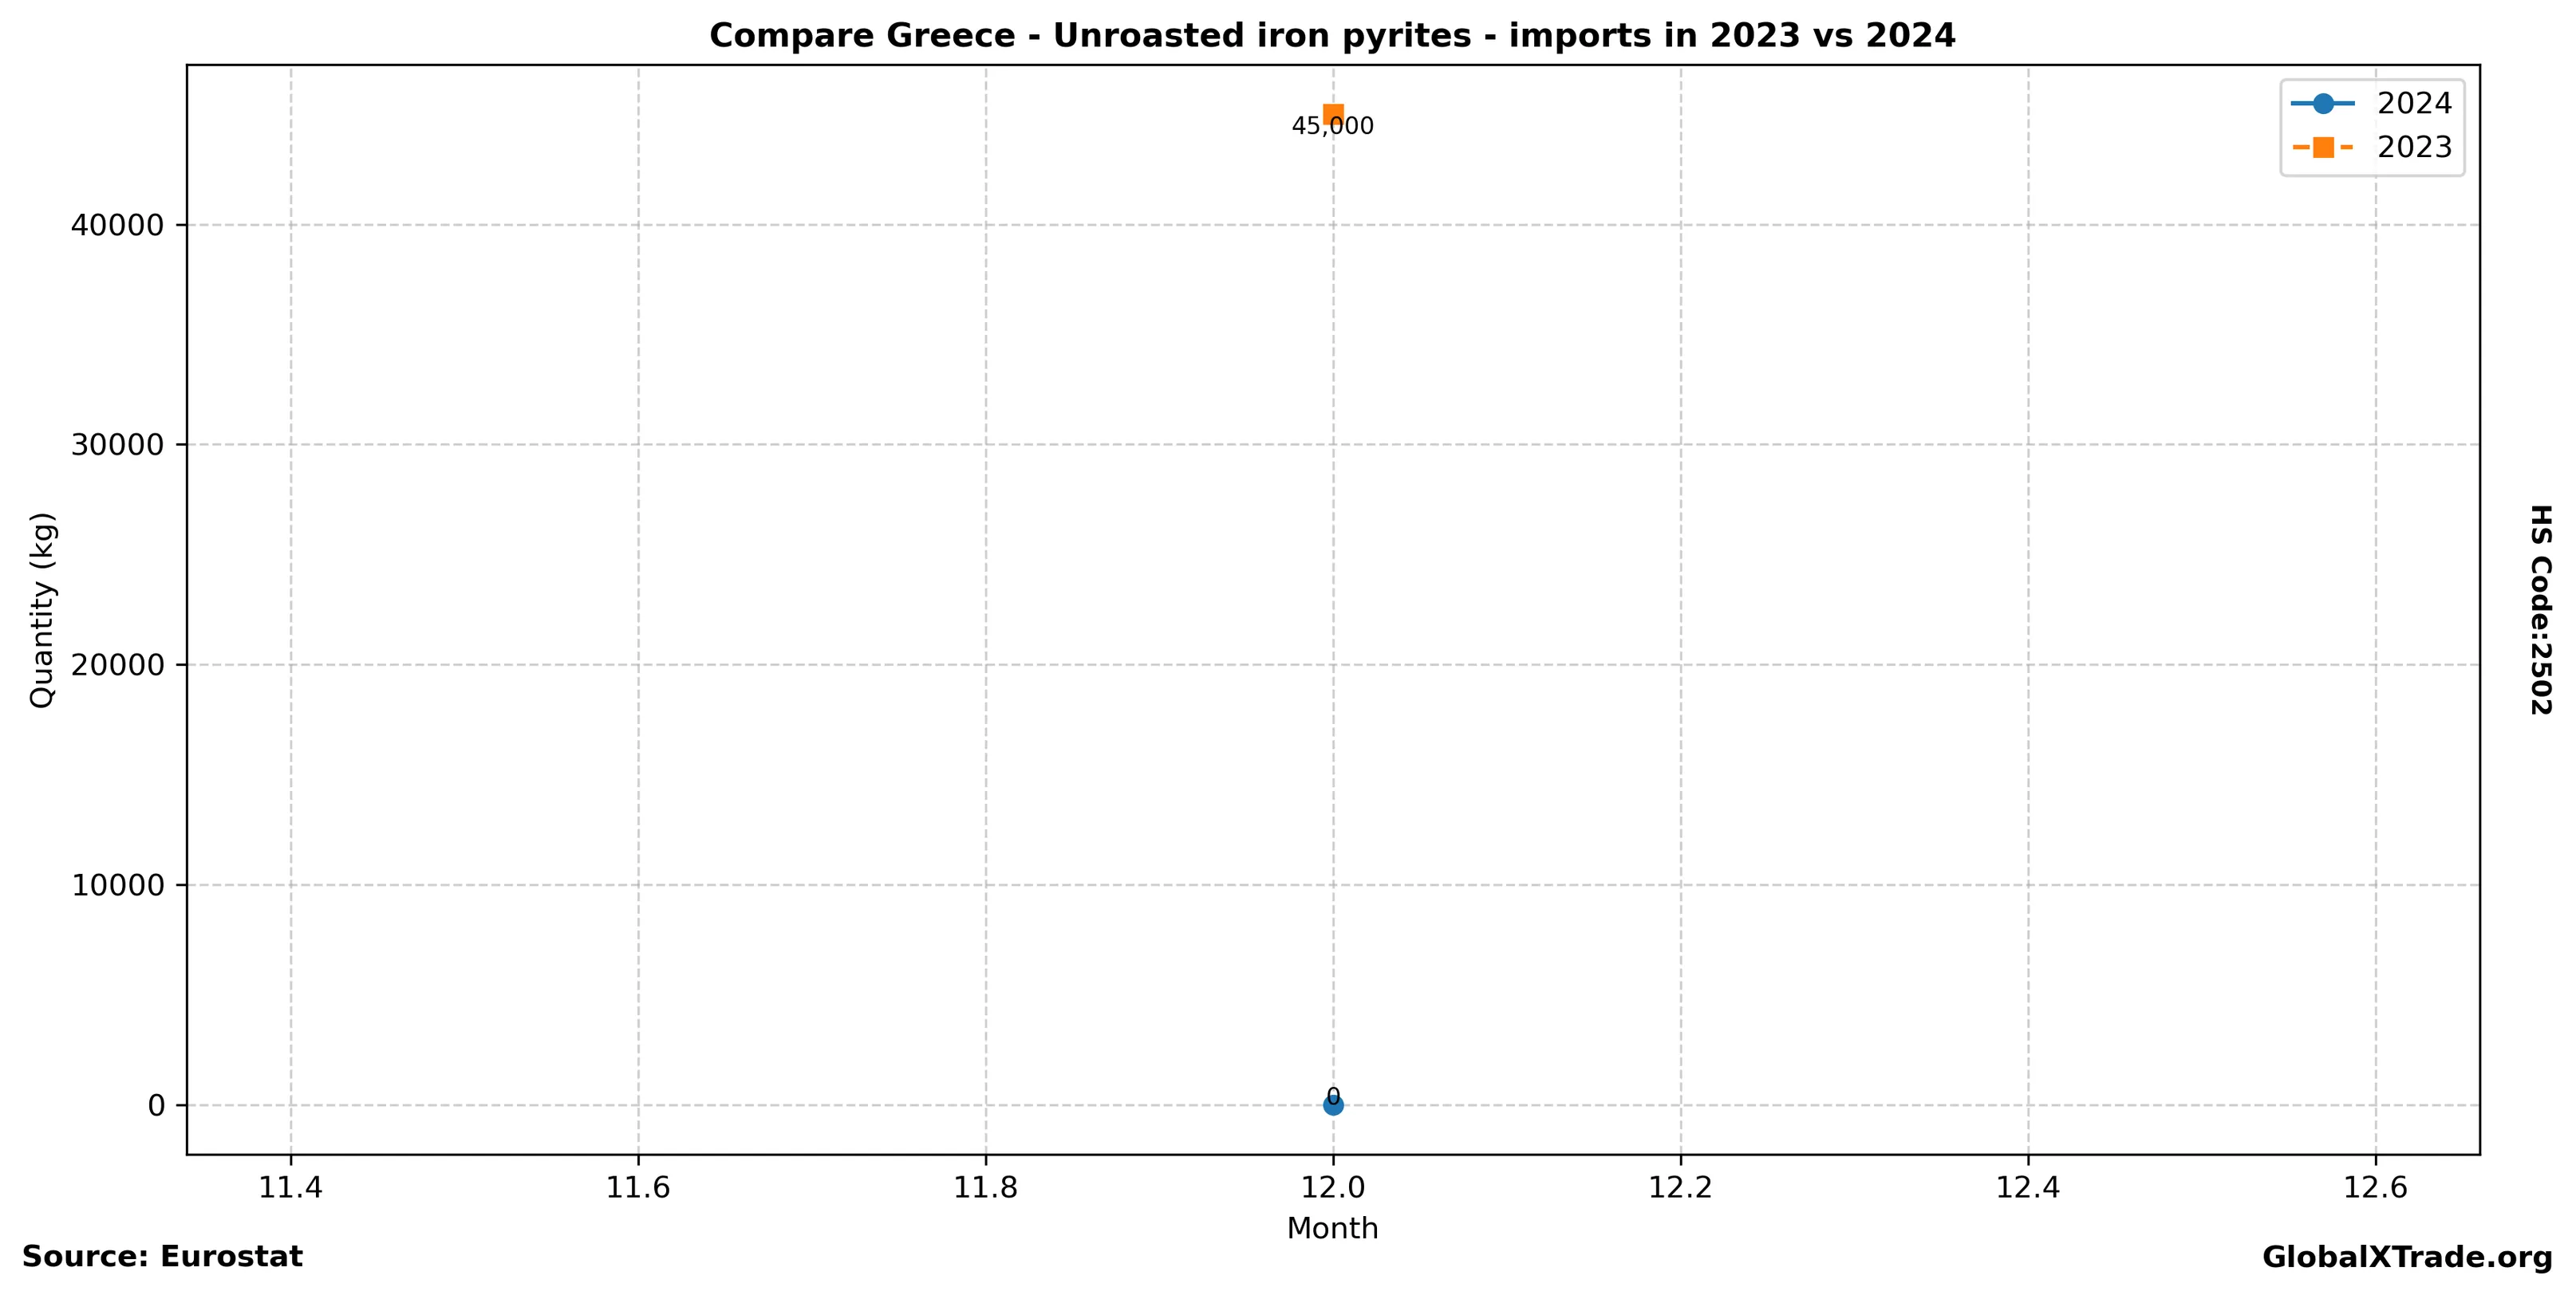This screenshot has height=1295, width=2576.
Task: Click the HS Code:2502 side label
Action: point(2540,609)
